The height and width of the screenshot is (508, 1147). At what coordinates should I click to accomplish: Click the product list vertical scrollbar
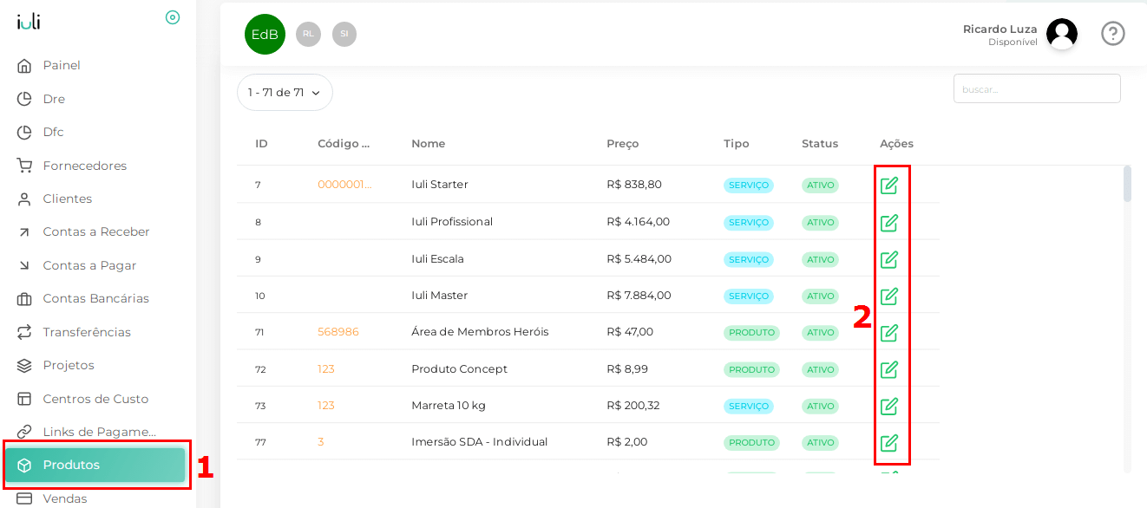pyautogui.click(x=1127, y=184)
